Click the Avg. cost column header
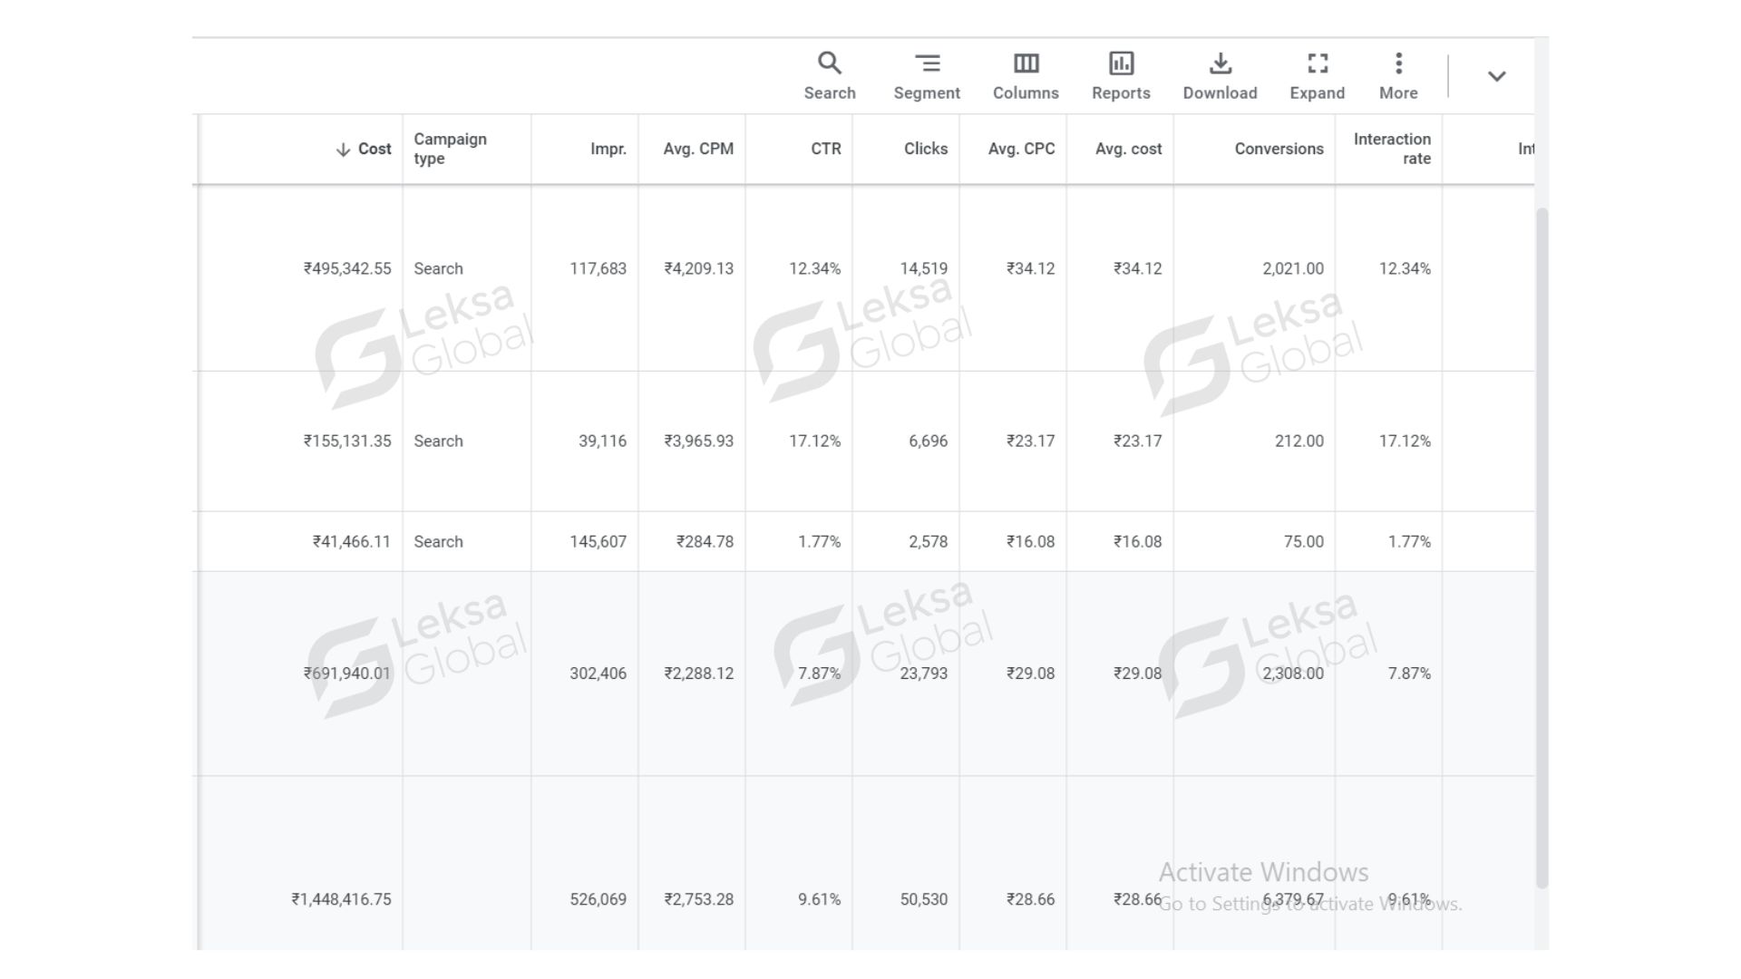The height and width of the screenshot is (979, 1741). [1128, 149]
